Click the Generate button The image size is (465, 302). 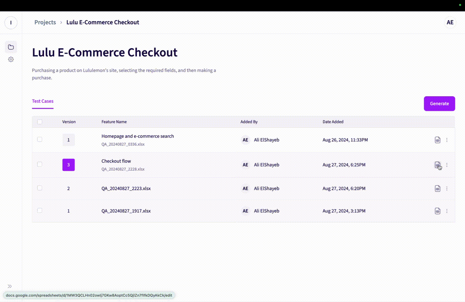pos(439,104)
